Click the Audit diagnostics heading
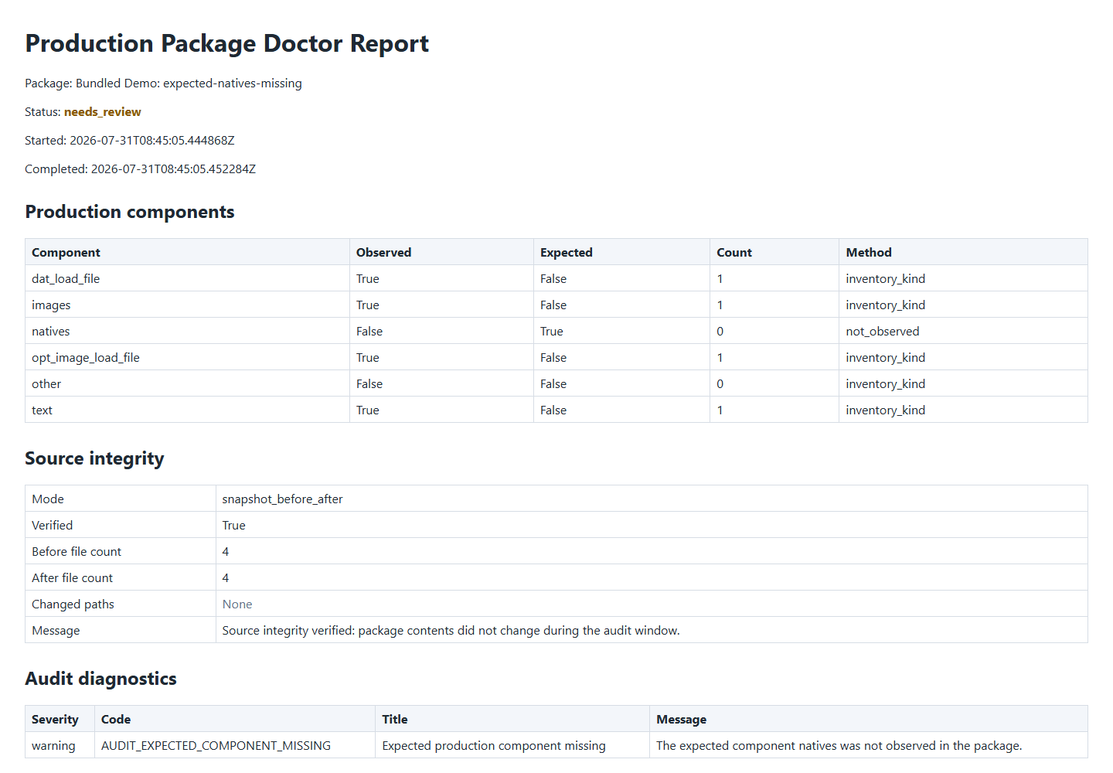The width and height of the screenshot is (1113, 773). pos(100,679)
